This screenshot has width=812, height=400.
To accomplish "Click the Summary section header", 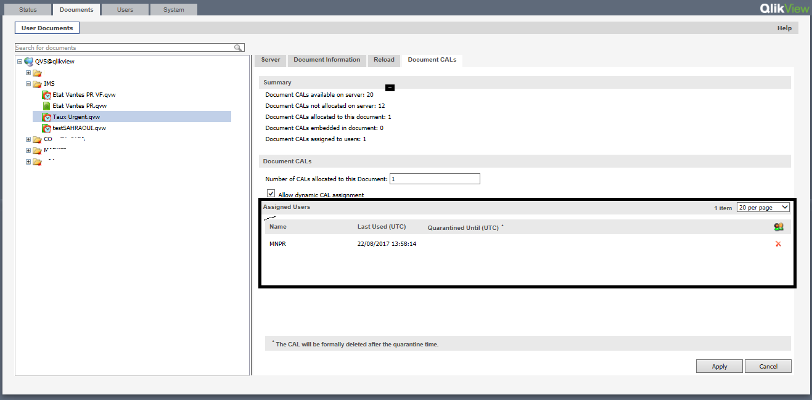I will [x=525, y=83].
